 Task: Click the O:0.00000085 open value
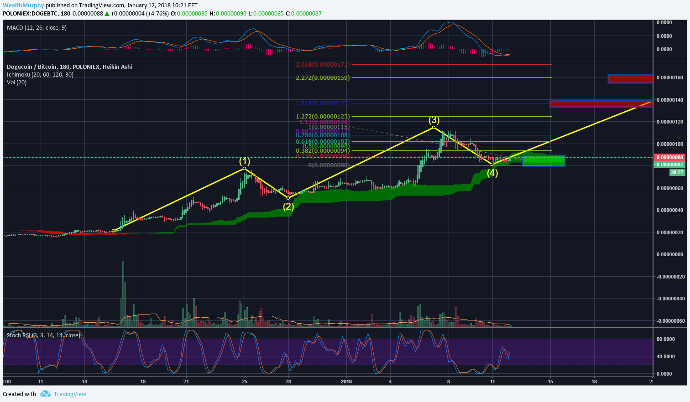(x=189, y=13)
